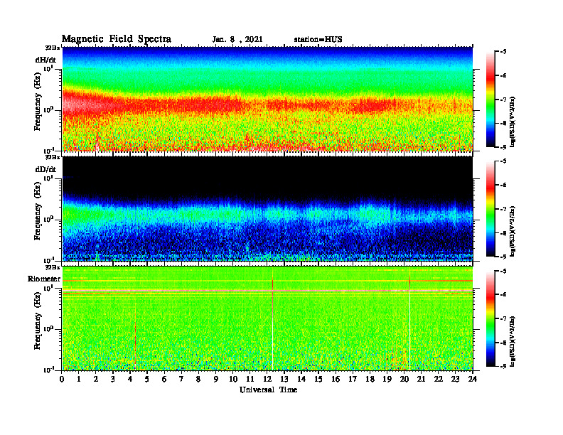Click the 10^-1 frequency tick of the Riometer panel

tap(48, 370)
